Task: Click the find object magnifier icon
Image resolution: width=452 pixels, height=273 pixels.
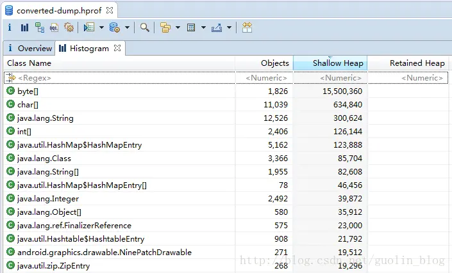Action: (x=145, y=27)
